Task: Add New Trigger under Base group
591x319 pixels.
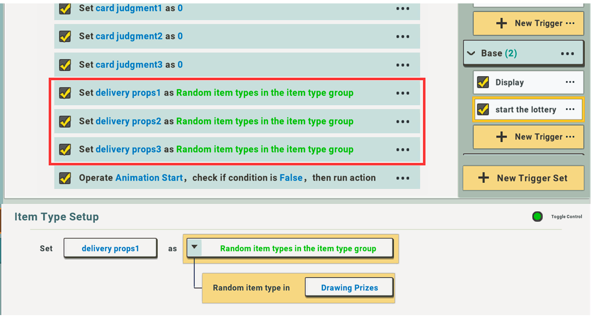Action: (x=528, y=137)
